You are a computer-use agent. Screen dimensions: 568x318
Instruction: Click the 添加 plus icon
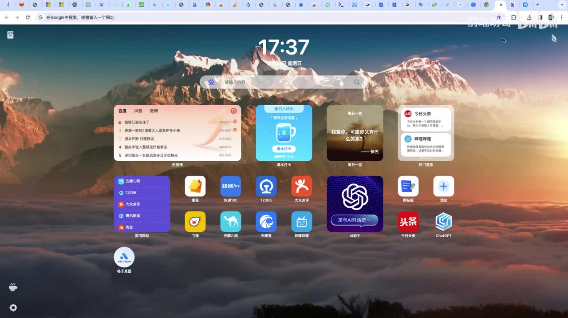tap(443, 187)
